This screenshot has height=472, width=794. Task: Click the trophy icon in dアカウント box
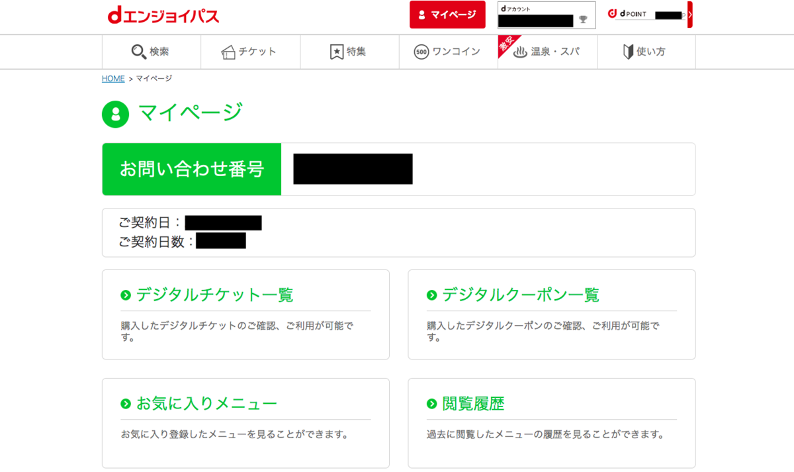point(583,20)
